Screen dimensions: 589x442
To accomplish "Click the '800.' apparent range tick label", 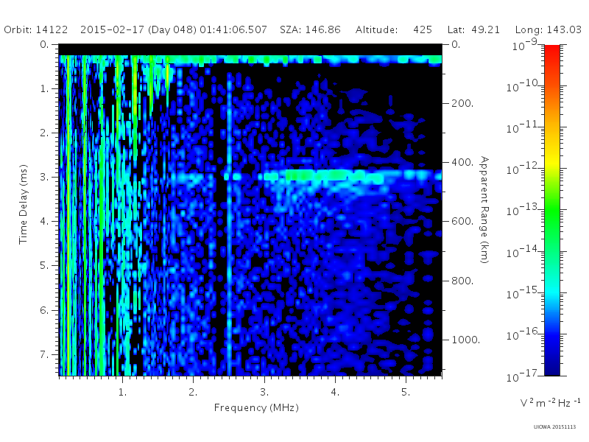I will [462, 281].
